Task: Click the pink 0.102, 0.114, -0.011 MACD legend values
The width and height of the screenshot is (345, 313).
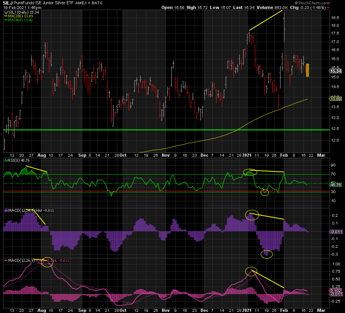Action: pos(52,261)
